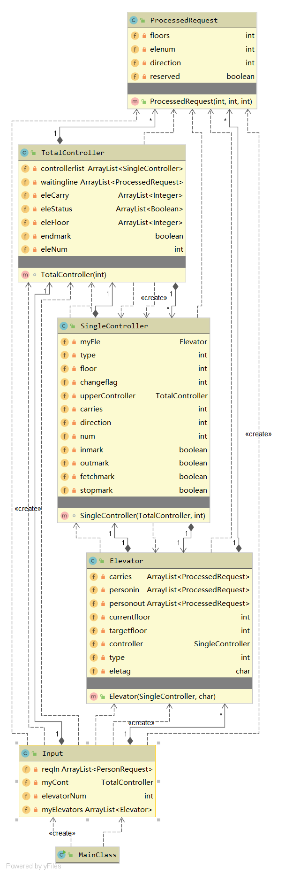Click the personout field name
Viewport: 285px width, 875px height.
[127, 604]
